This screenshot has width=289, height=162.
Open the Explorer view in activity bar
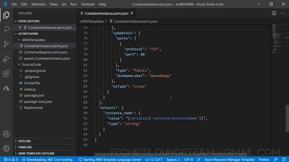click(x=6, y=15)
